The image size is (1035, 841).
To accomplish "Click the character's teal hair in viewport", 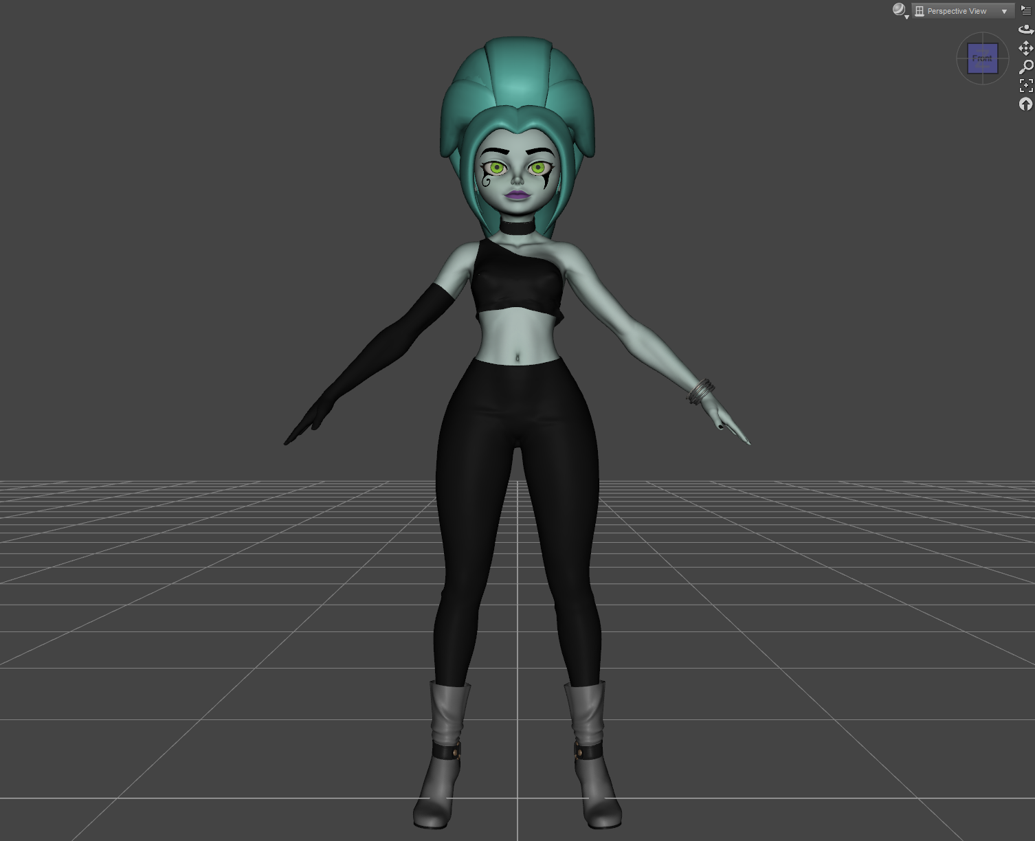I will 517,81.
